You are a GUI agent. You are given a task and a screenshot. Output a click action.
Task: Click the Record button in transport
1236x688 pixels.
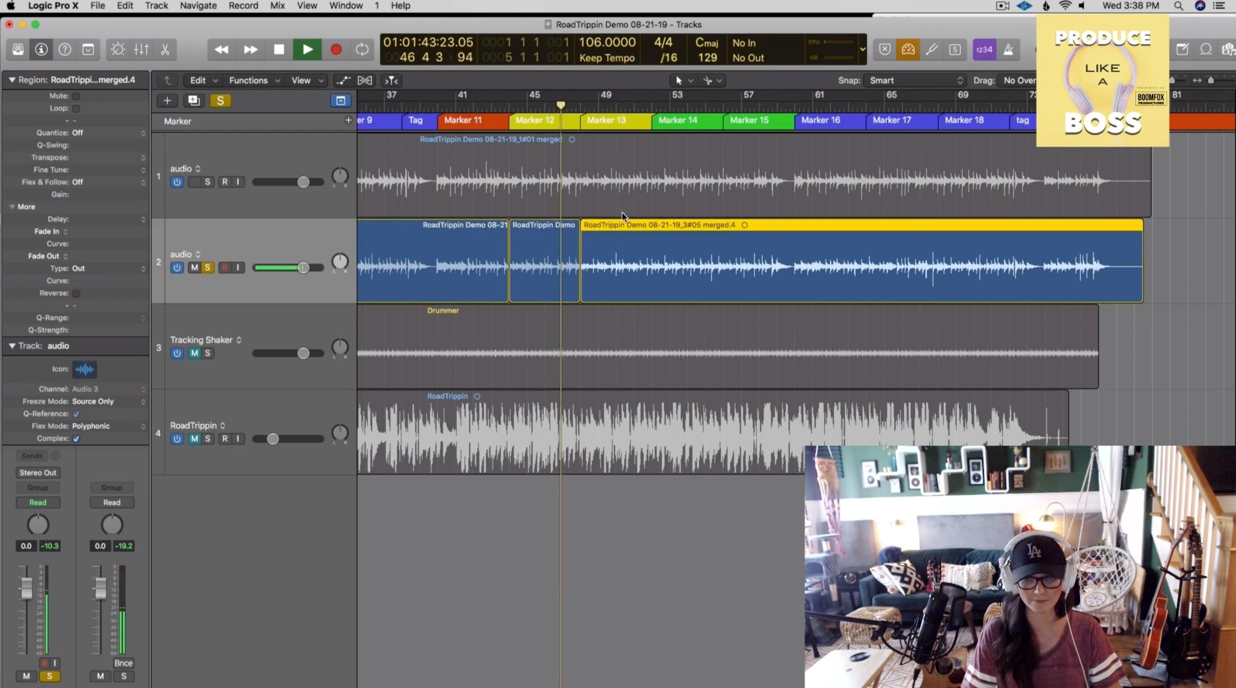[x=336, y=50]
